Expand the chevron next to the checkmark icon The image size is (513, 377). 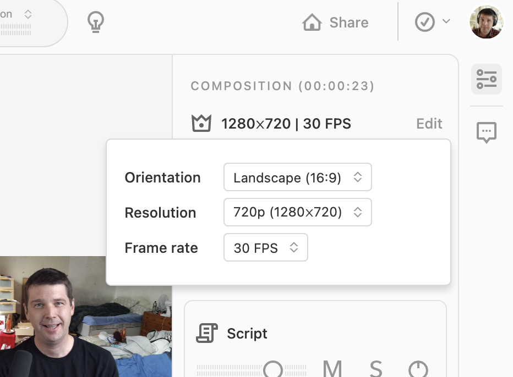446,22
